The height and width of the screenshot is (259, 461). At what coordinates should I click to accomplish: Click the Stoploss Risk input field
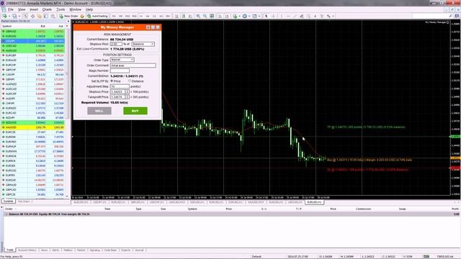click(116, 44)
